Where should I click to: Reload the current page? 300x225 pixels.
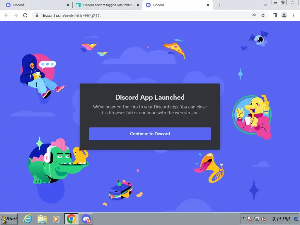25,15
